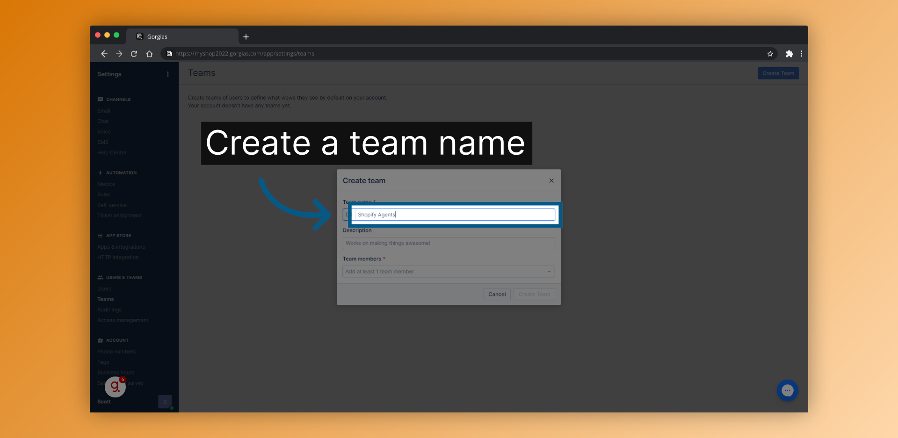Open the browser three-dot menu

[801, 54]
